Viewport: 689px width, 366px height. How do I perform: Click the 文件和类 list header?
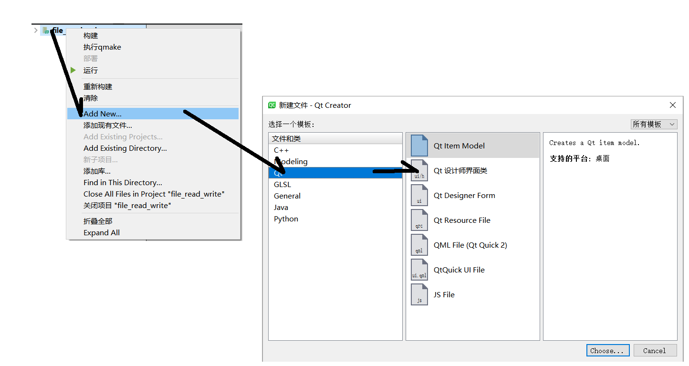pos(335,138)
